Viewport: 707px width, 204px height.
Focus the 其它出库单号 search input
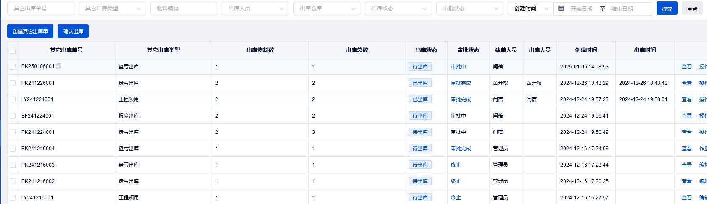click(x=41, y=8)
